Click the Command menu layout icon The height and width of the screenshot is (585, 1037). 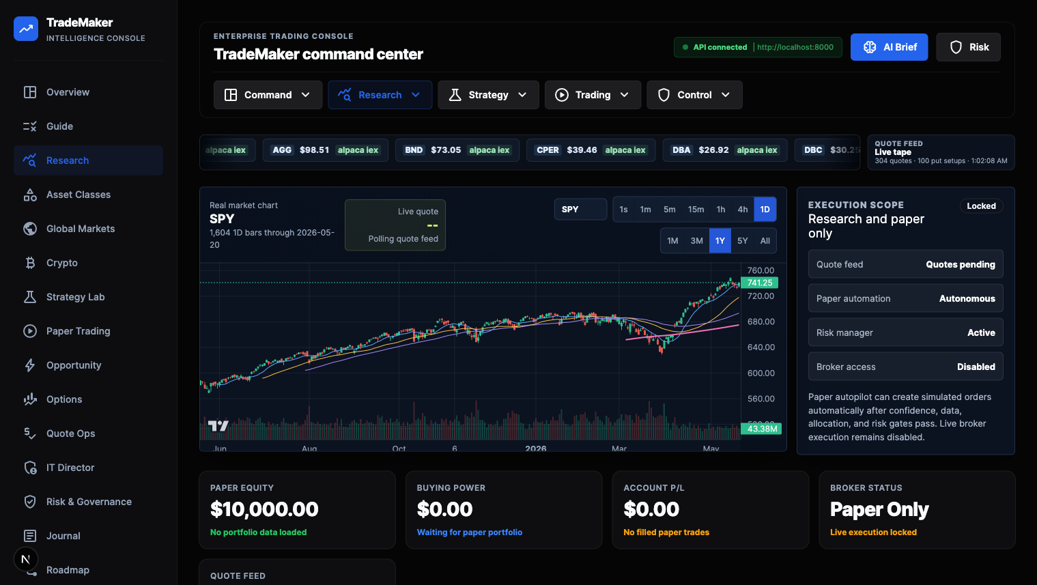(231, 95)
